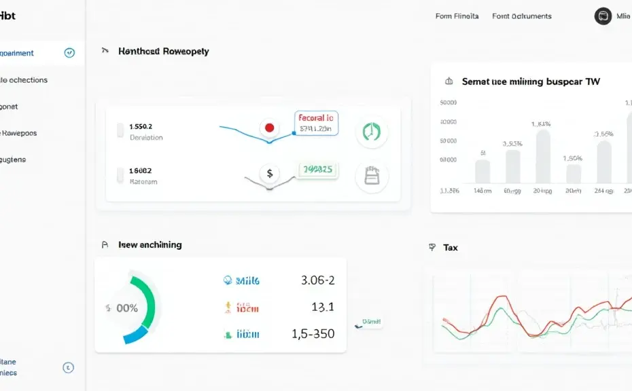Screen dimensions: 632x391
Task: Click icon beside 'Semat use miining' chart title
Action: [x=449, y=81]
